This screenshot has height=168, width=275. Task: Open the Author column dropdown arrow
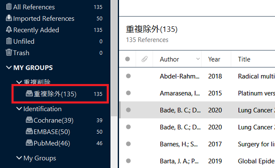pyautogui.click(x=198, y=59)
